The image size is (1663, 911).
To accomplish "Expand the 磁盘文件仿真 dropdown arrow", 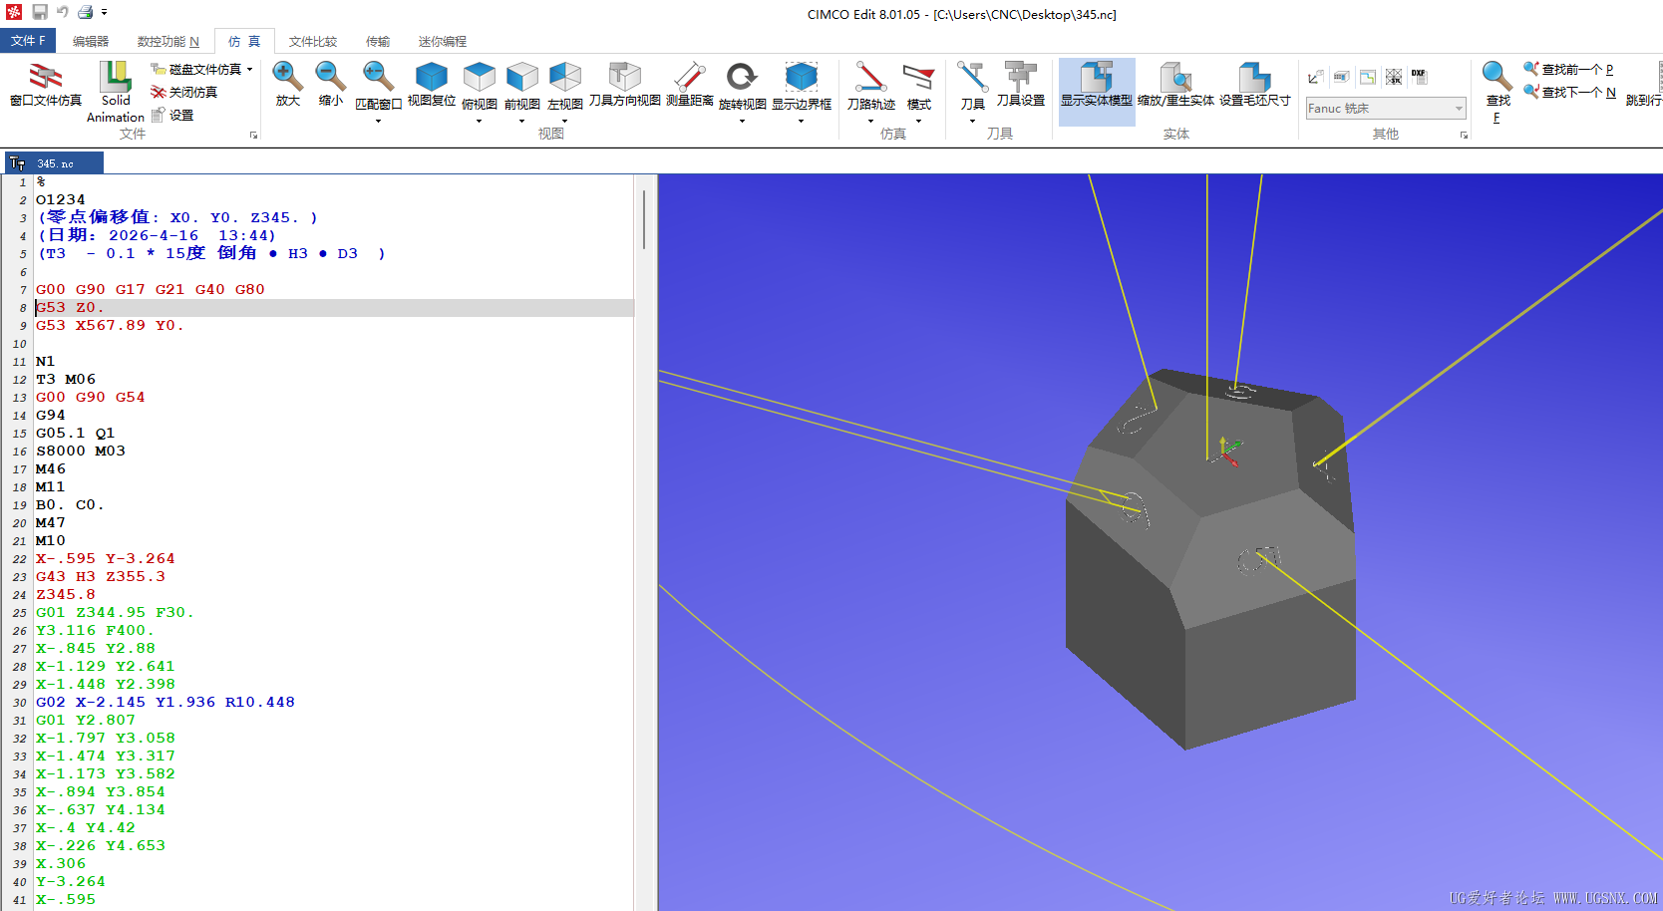I will (x=249, y=69).
